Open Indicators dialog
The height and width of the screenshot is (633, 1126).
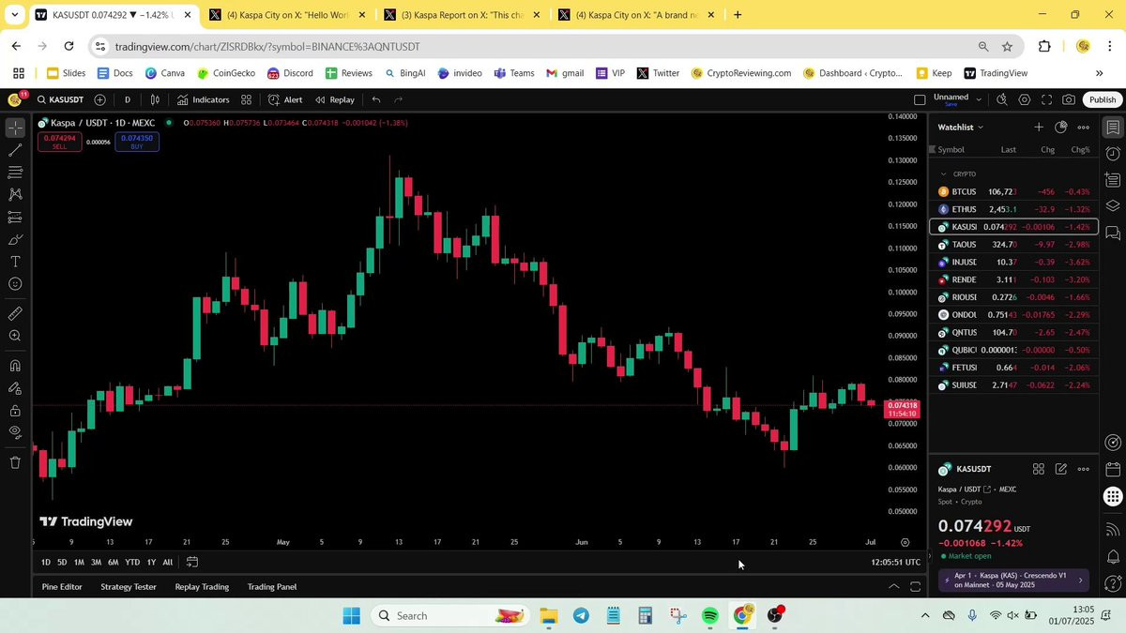click(204, 99)
